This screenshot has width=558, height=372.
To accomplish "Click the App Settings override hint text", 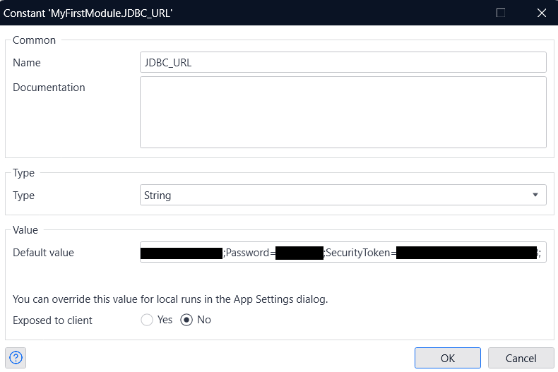I will (170, 299).
